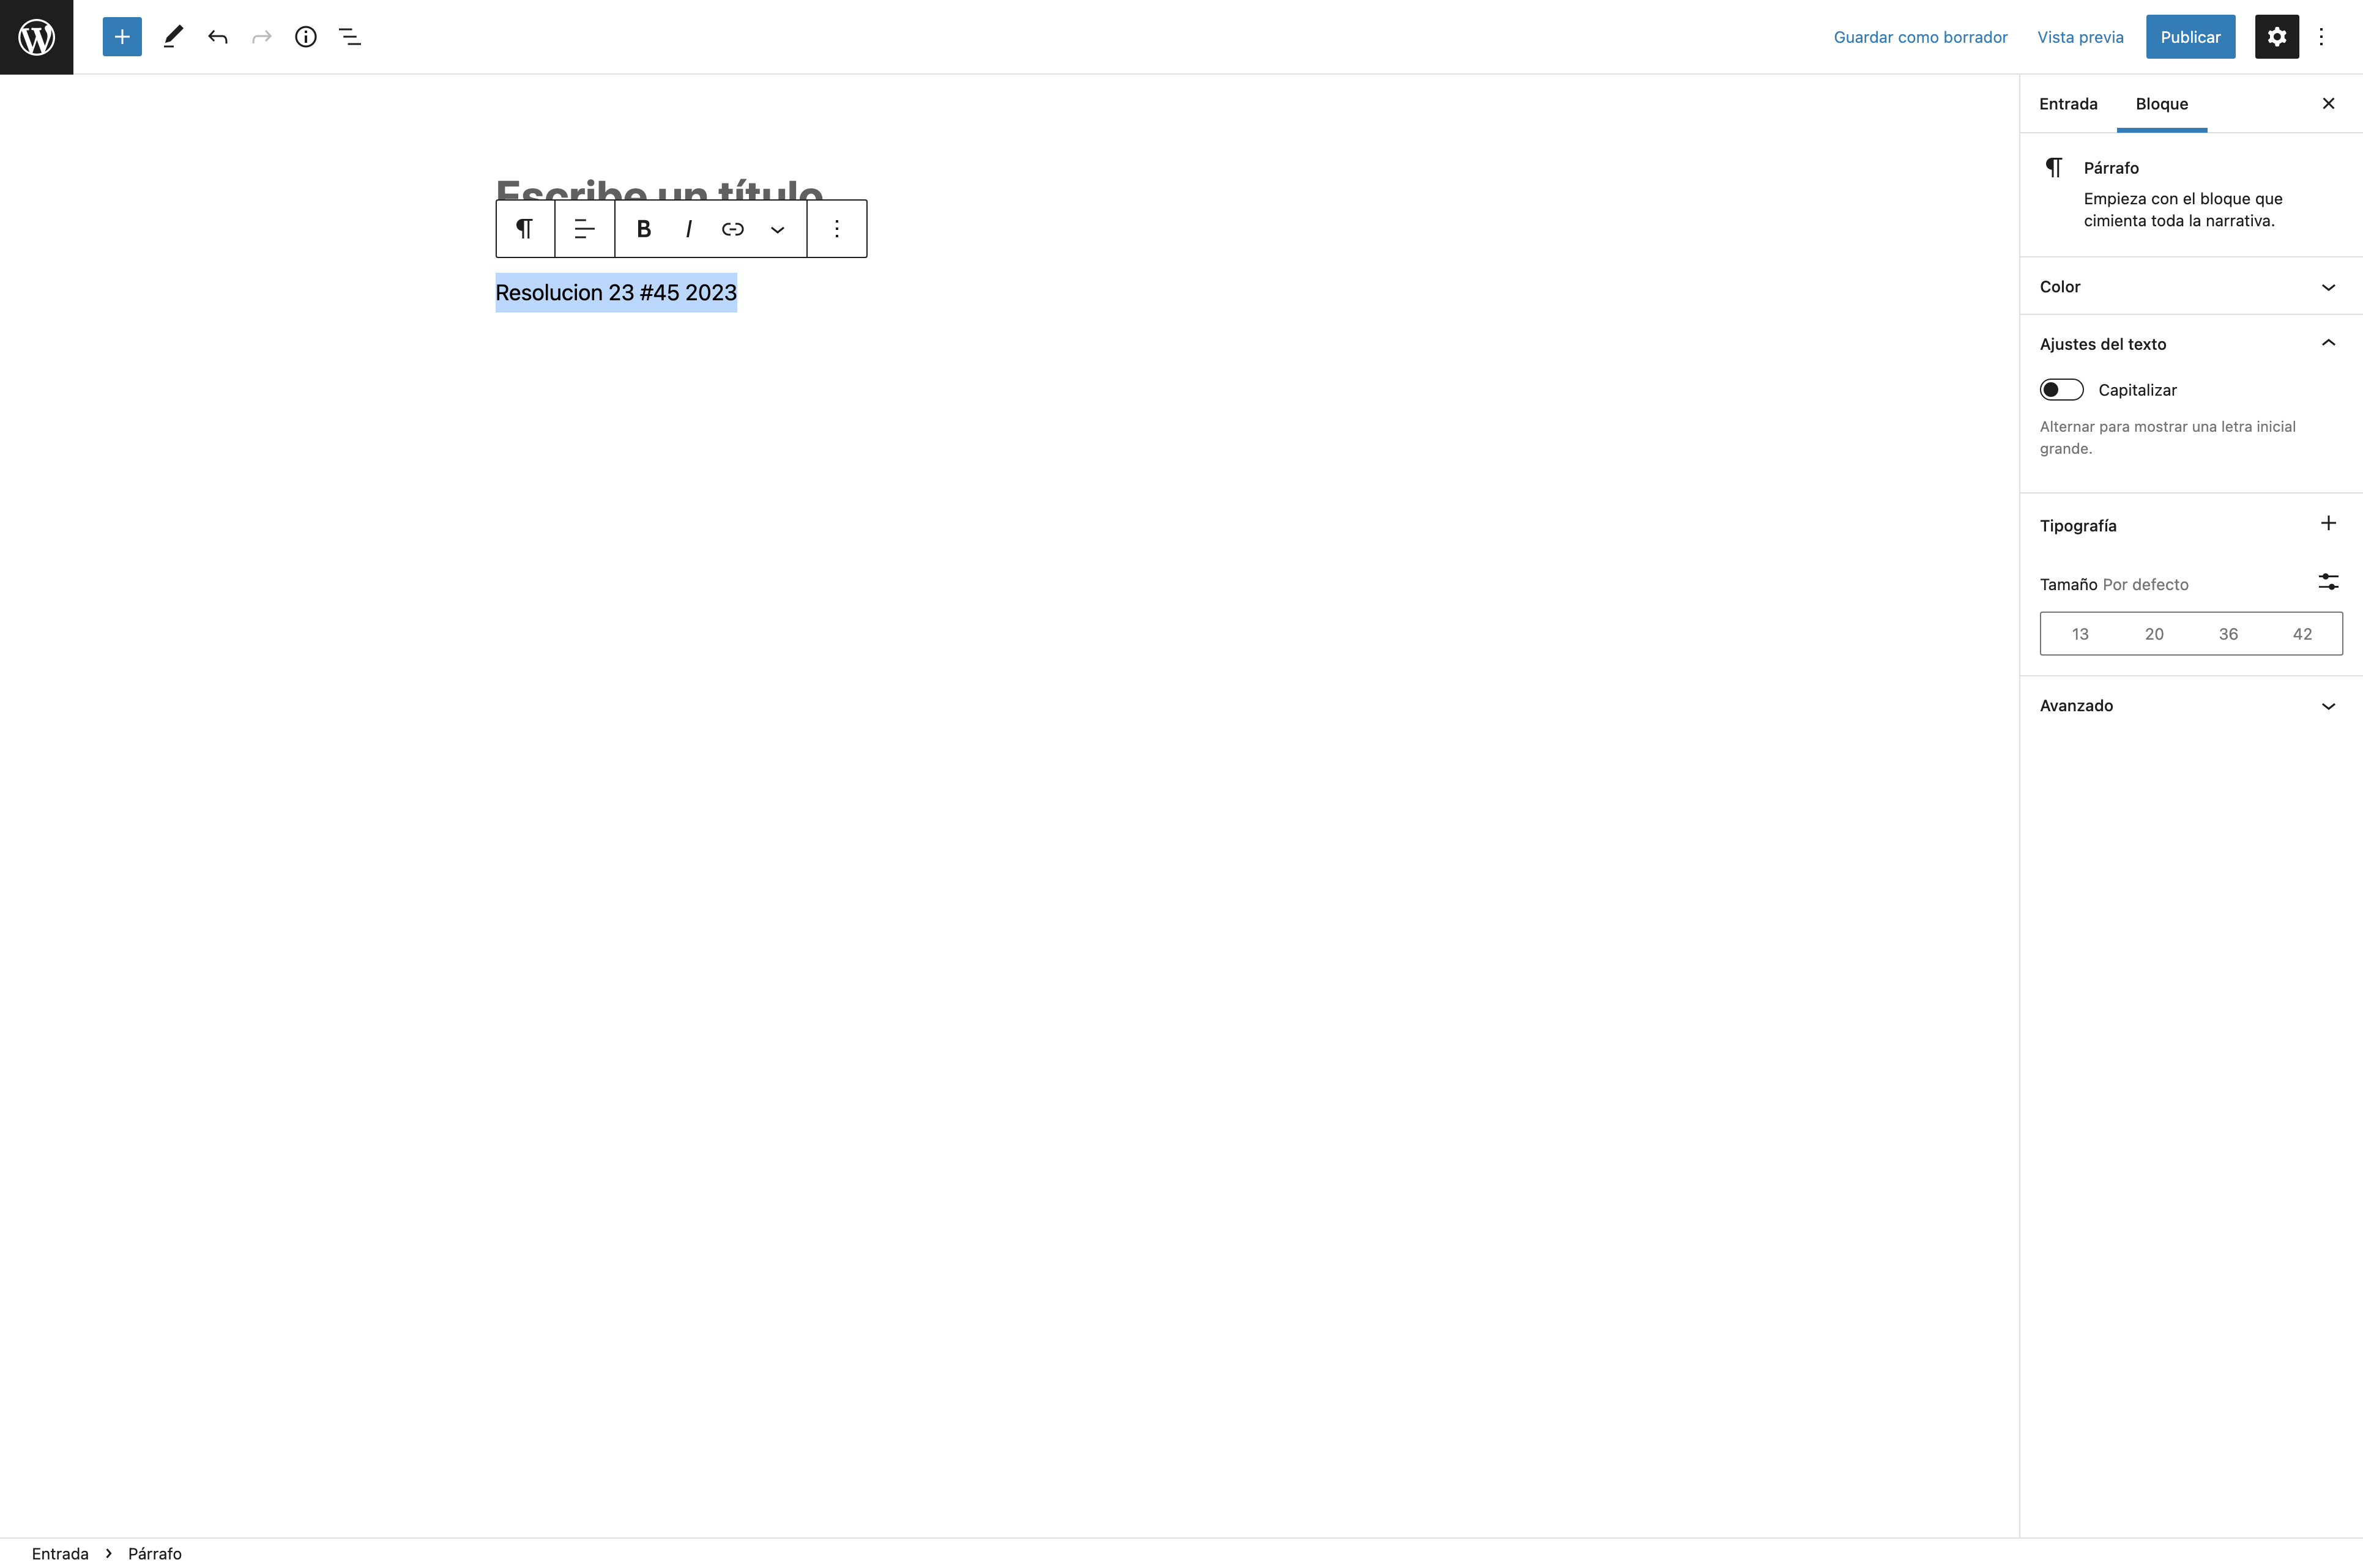Change block type paragraph icon in toolbar

coord(525,229)
